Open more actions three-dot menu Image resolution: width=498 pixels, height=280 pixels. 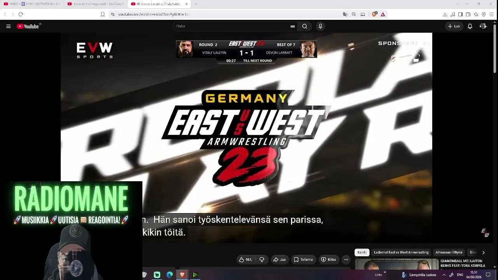pyautogui.click(x=346, y=260)
